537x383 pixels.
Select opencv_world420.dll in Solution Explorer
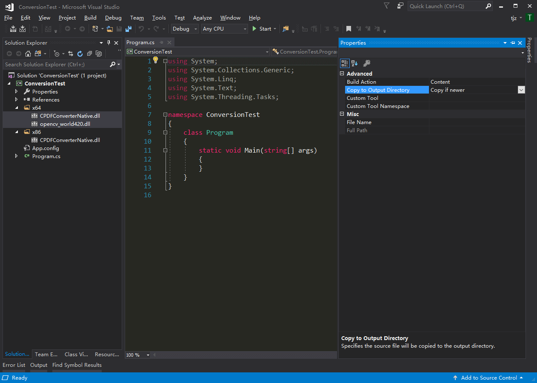point(65,124)
